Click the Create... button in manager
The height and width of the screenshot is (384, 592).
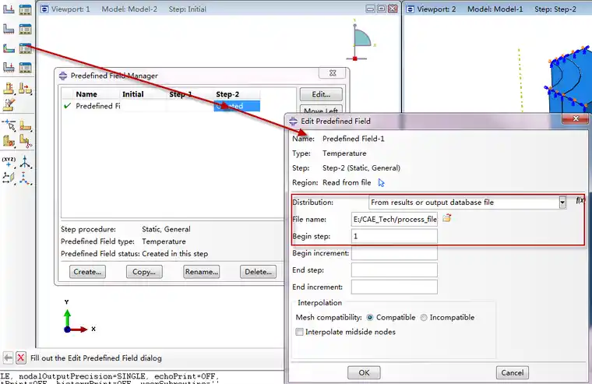pos(87,272)
